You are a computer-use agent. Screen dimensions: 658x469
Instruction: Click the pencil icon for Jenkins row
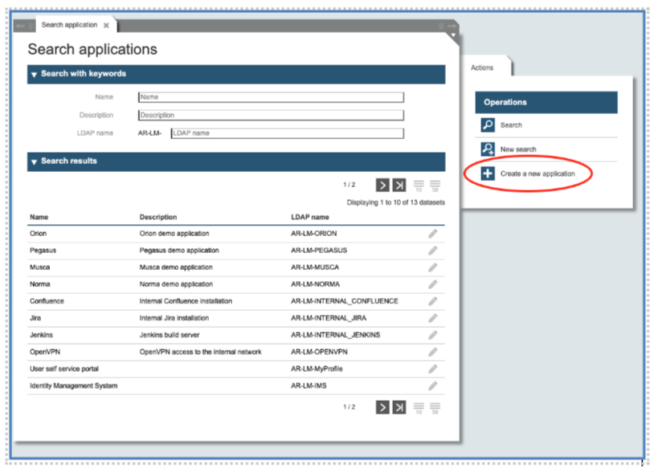coord(433,335)
